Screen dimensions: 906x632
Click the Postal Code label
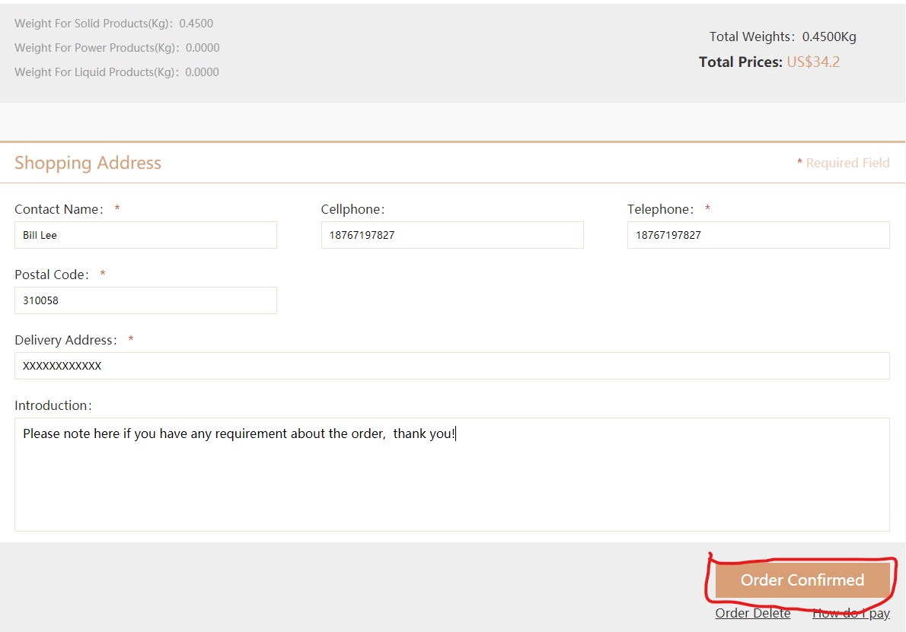pyautogui.click(x=52, y=275)
